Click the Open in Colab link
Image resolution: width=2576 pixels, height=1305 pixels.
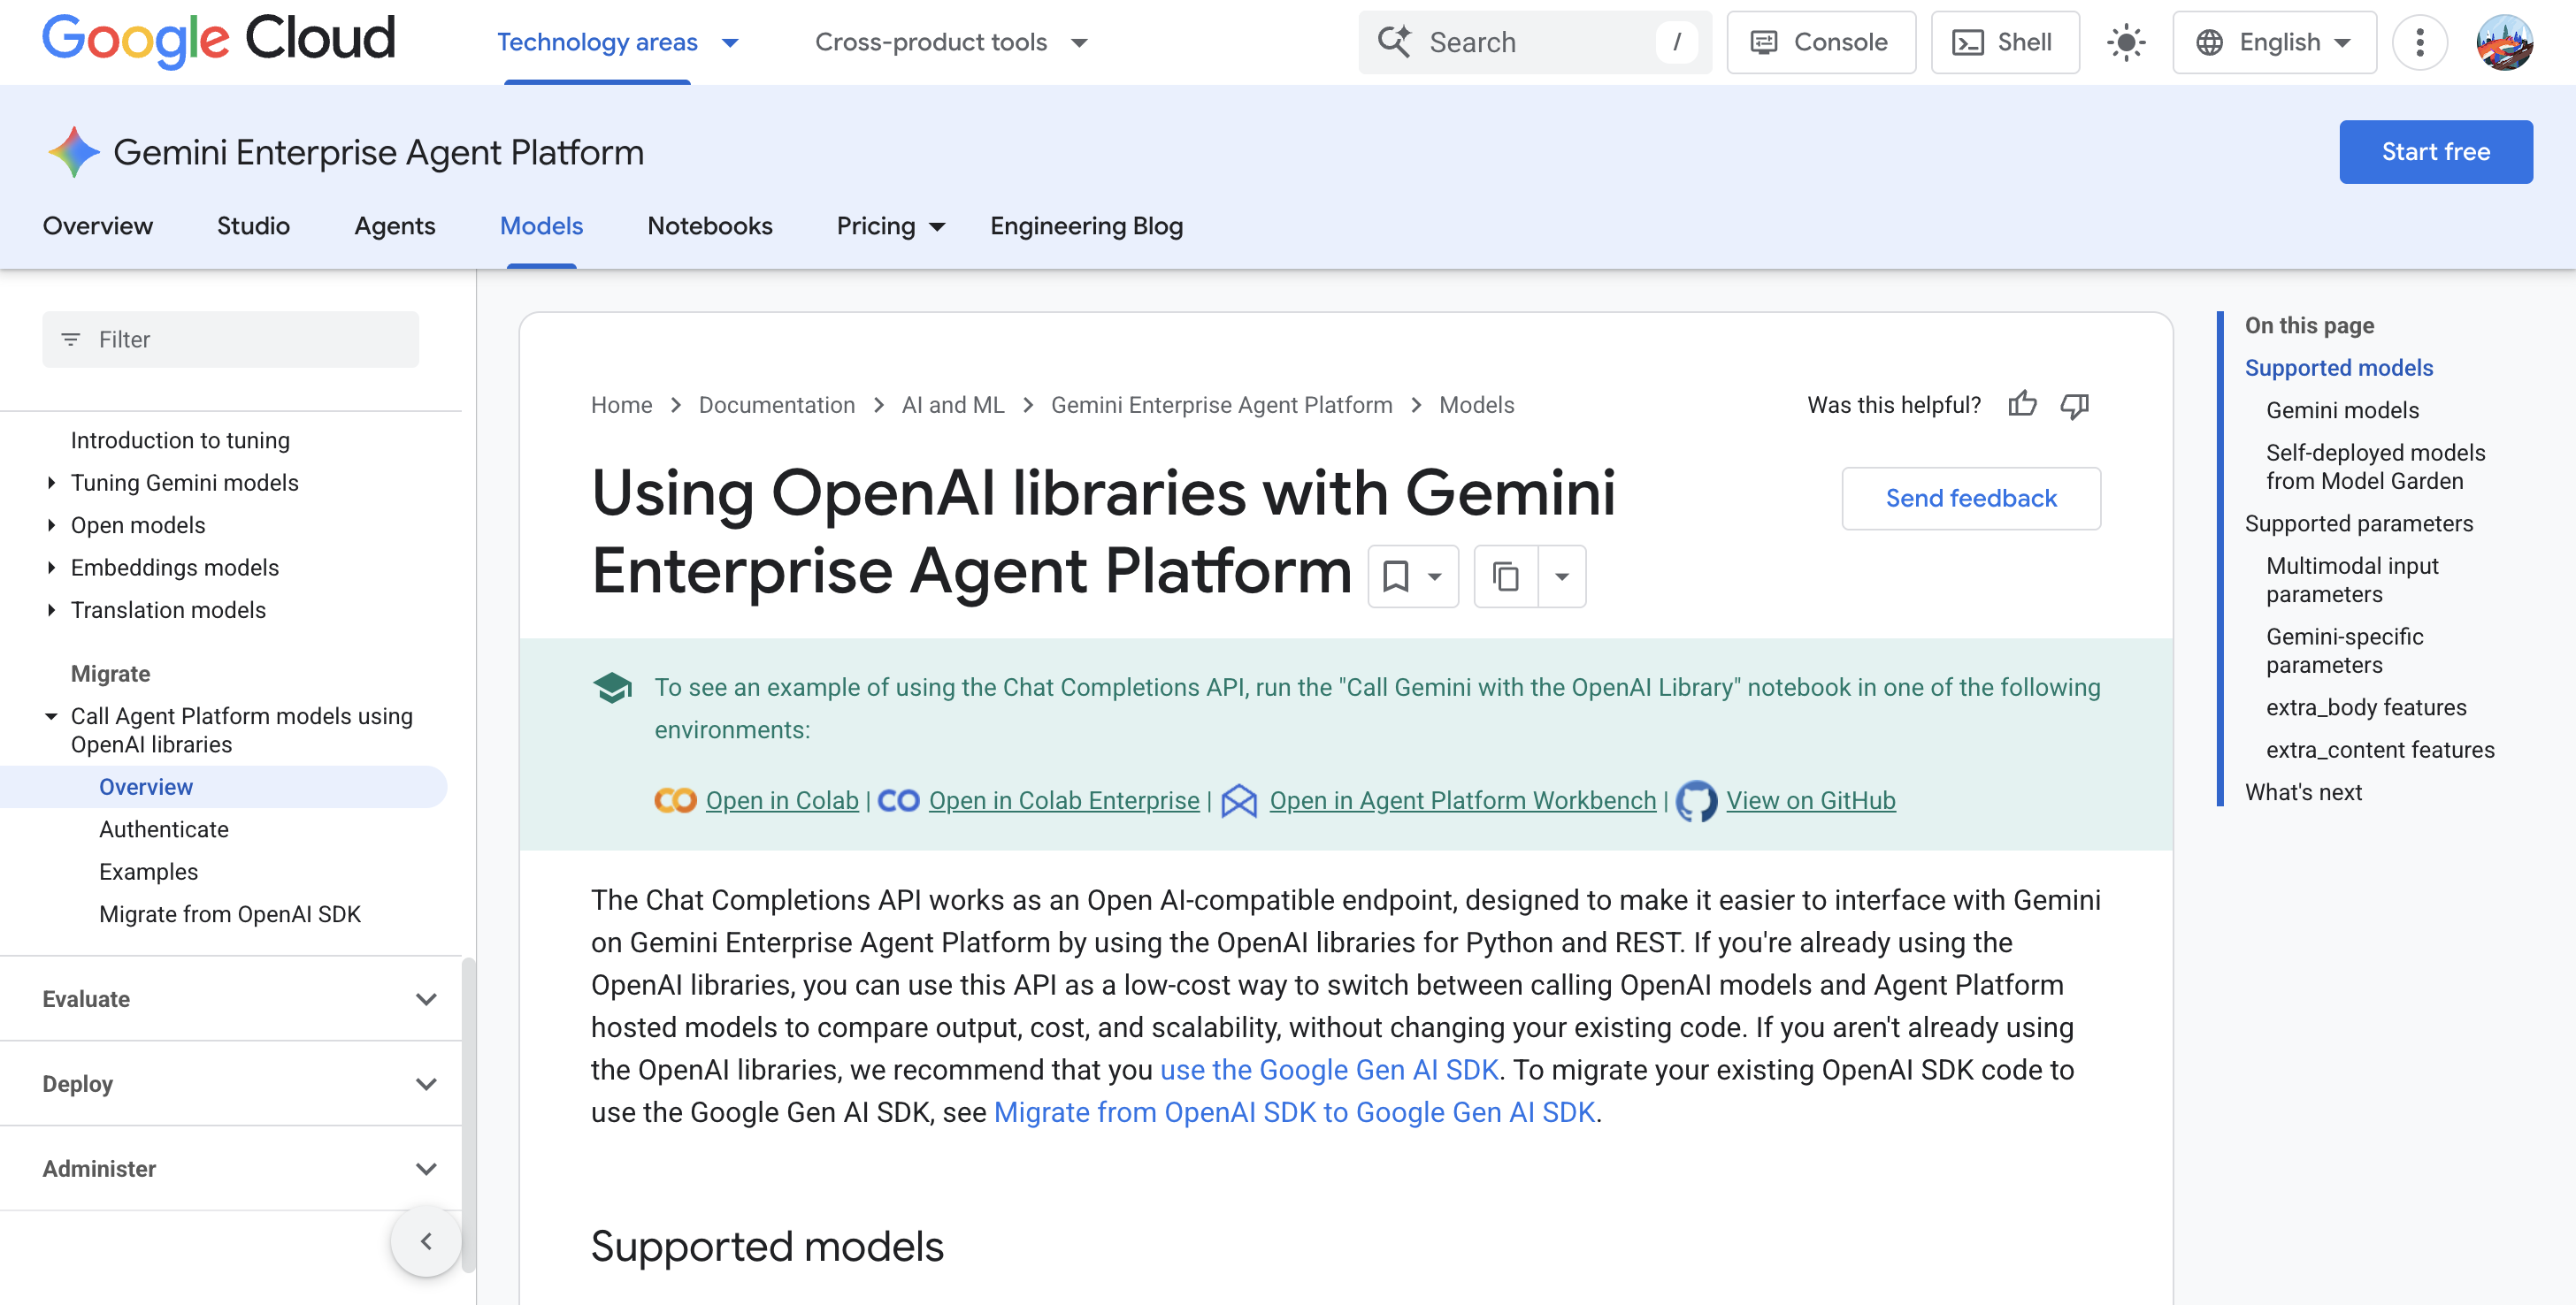pos(781,800)
